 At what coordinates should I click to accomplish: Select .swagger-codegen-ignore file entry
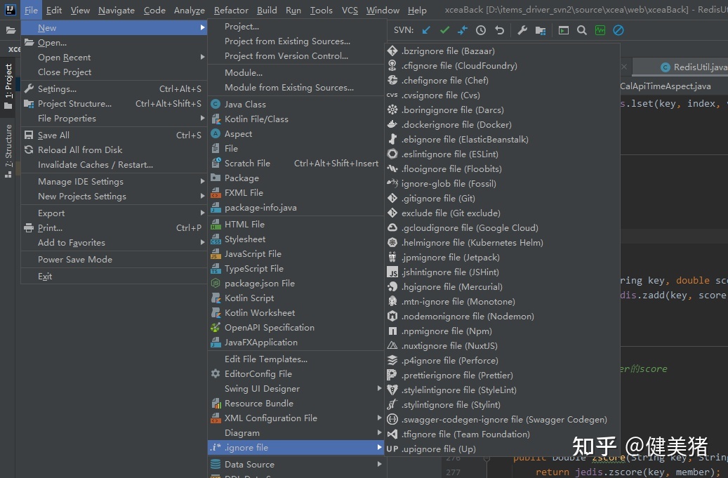[503, 420]
